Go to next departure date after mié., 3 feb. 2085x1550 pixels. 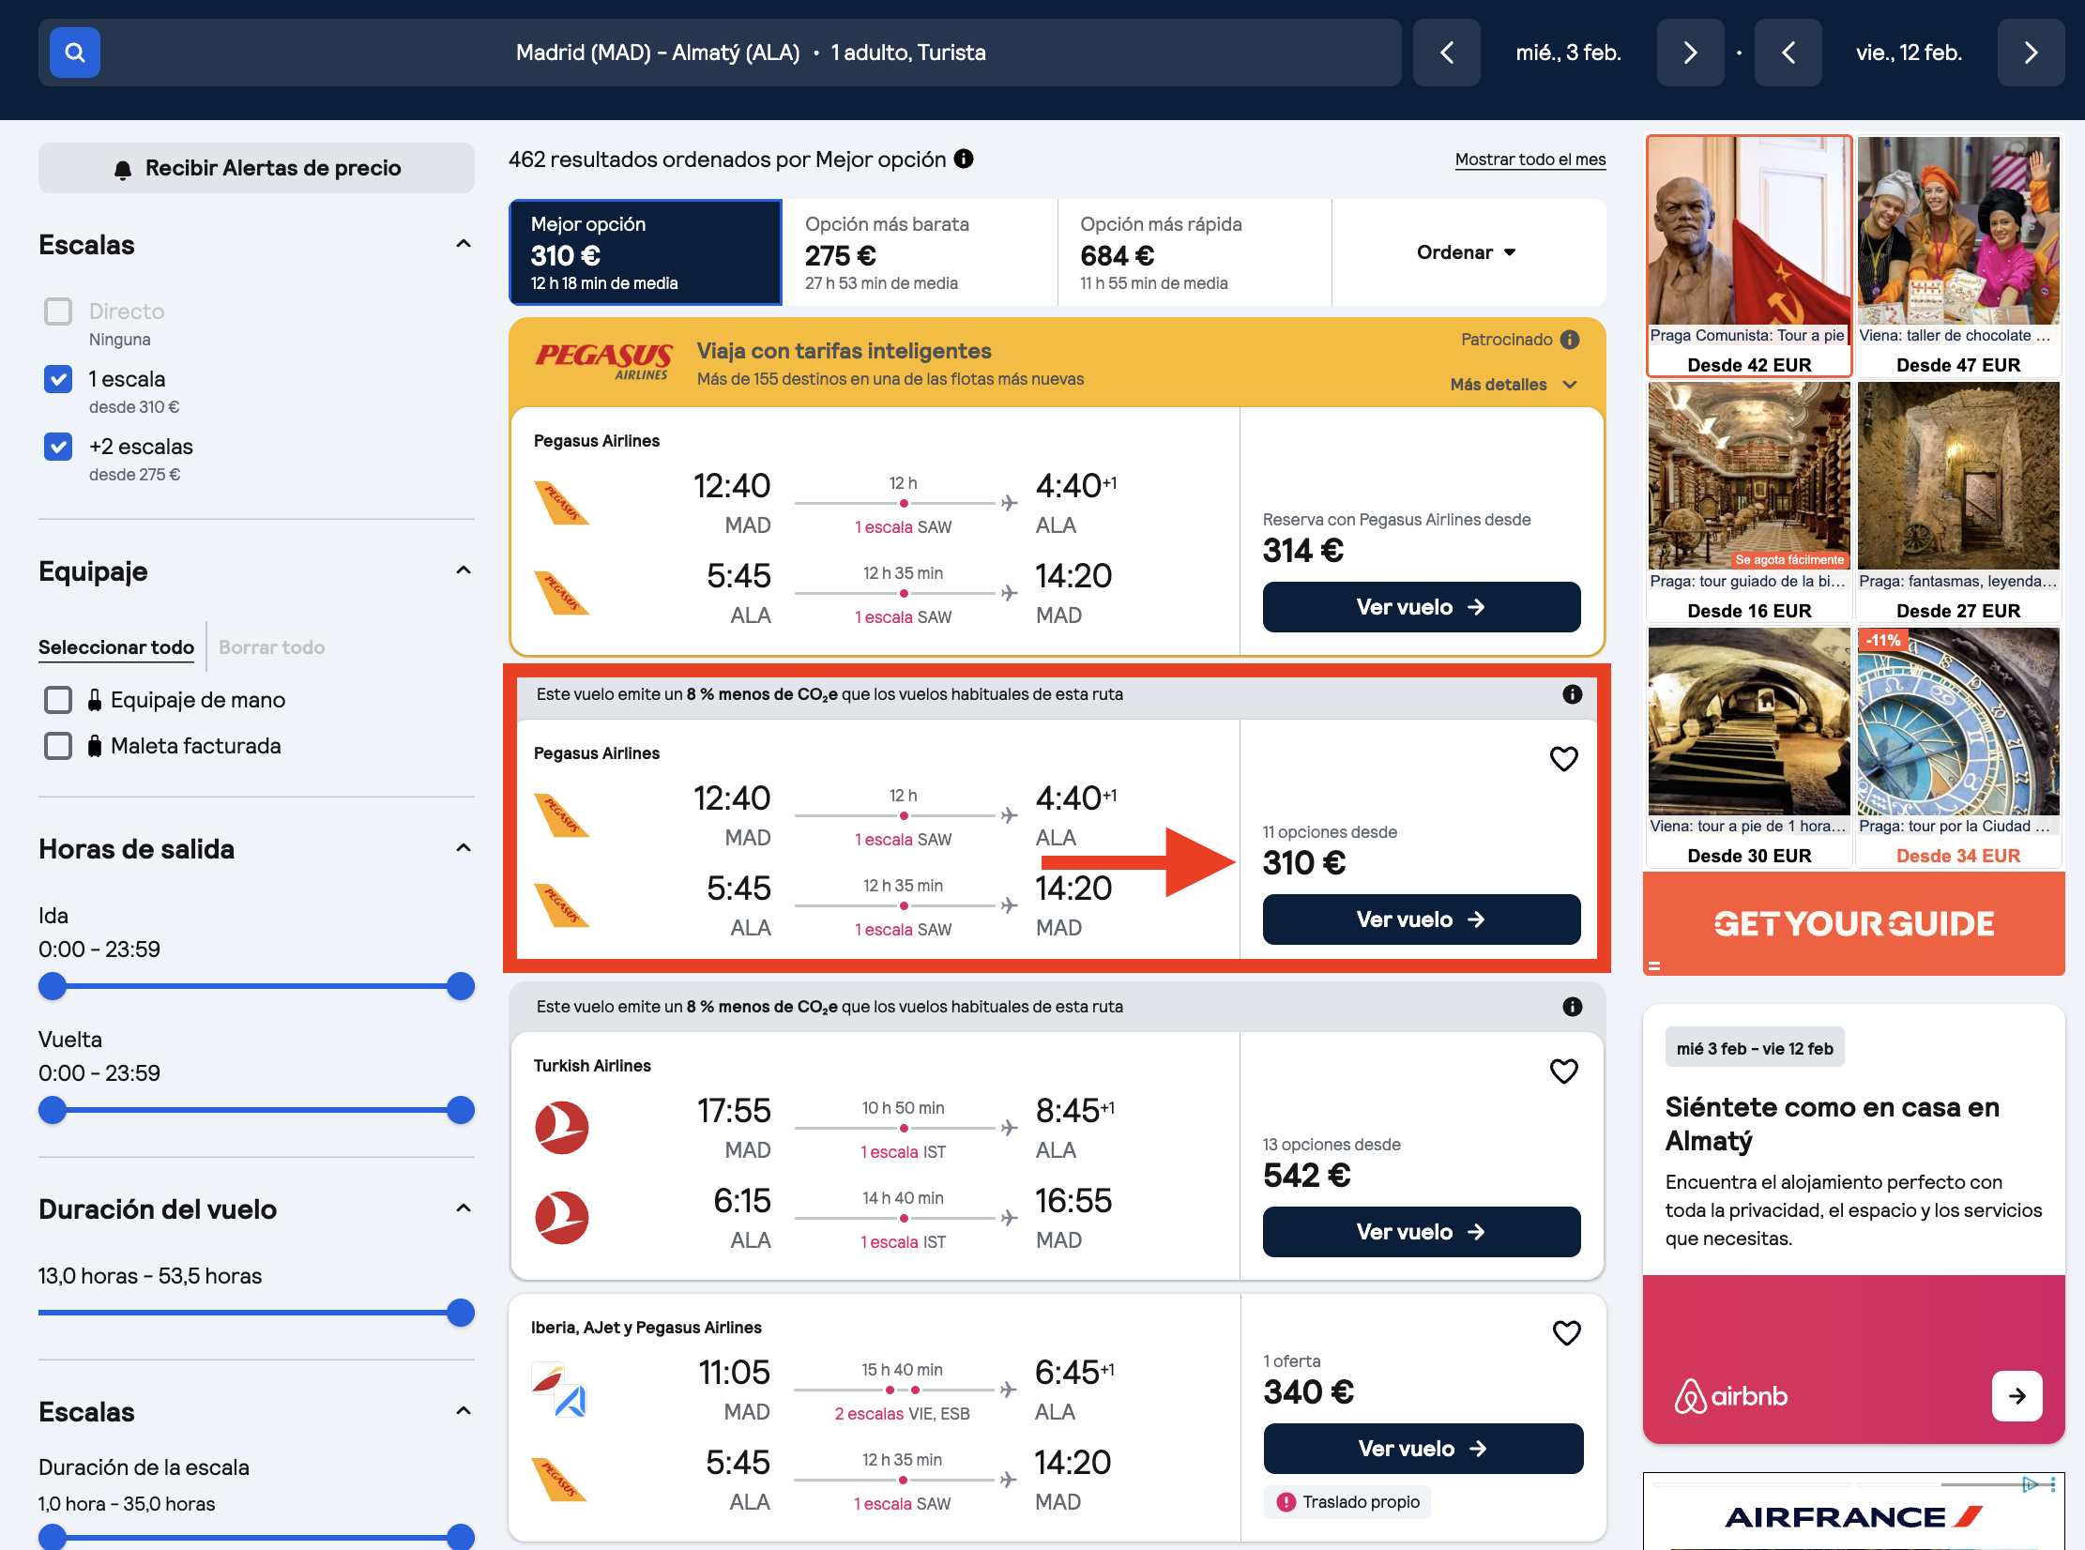click(x=1690, y=53)
